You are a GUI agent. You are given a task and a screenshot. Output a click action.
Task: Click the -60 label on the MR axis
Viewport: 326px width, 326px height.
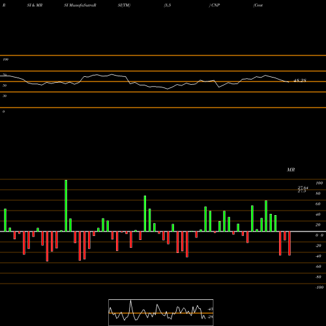click(x=318, y=267)
